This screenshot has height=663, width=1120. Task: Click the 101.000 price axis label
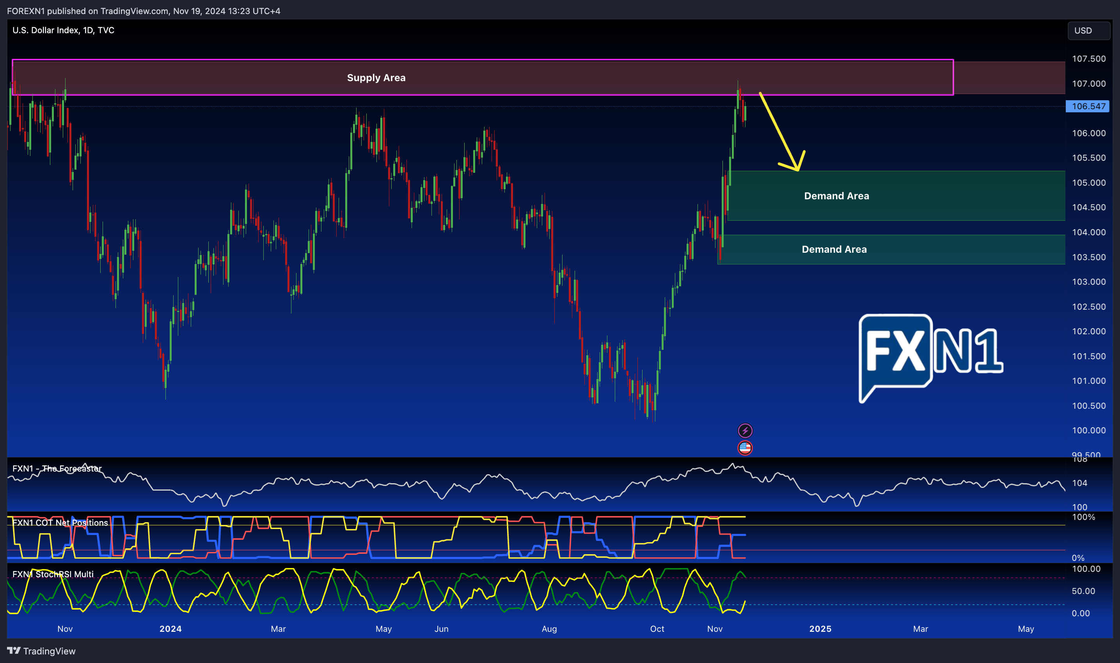1089,381
